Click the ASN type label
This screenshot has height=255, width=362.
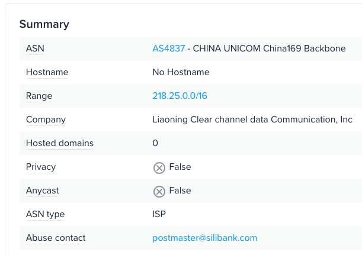[x=45, y=214]
